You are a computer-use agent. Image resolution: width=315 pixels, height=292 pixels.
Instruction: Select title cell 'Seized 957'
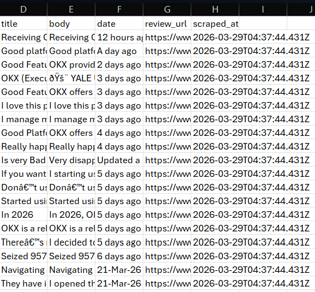[23, 256]
